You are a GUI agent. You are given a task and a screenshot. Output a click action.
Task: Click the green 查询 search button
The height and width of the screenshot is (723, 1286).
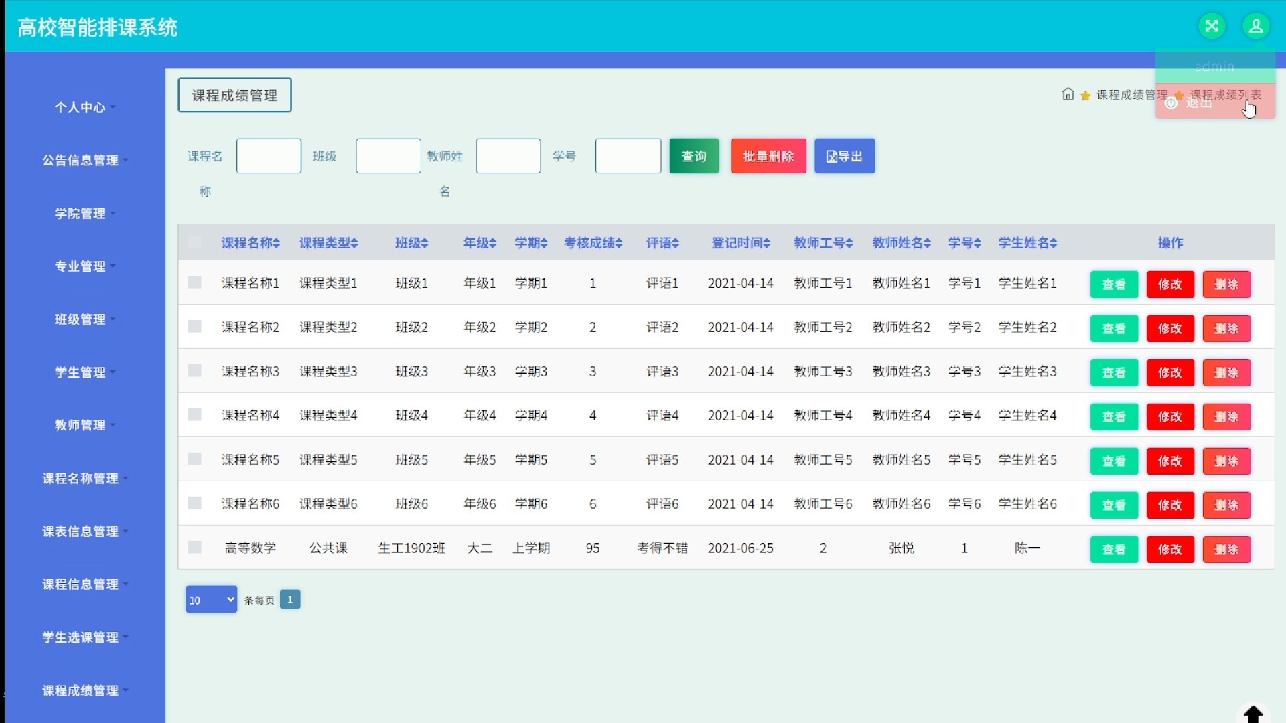click(694, 156)
